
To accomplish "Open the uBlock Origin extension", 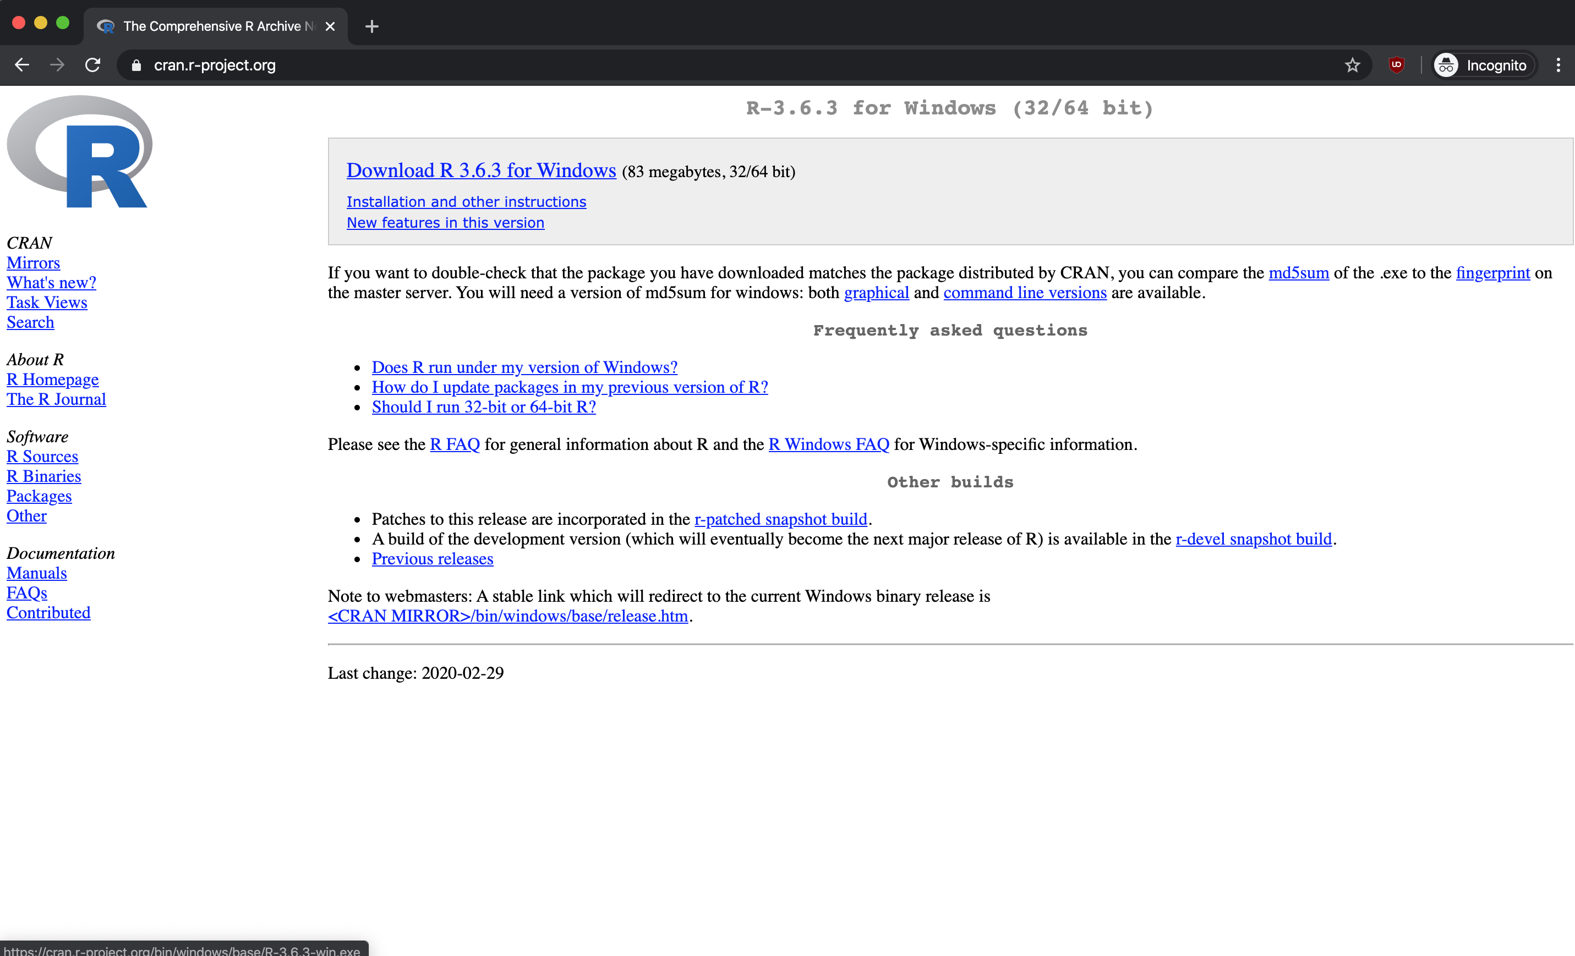I will pos(1397,64).
